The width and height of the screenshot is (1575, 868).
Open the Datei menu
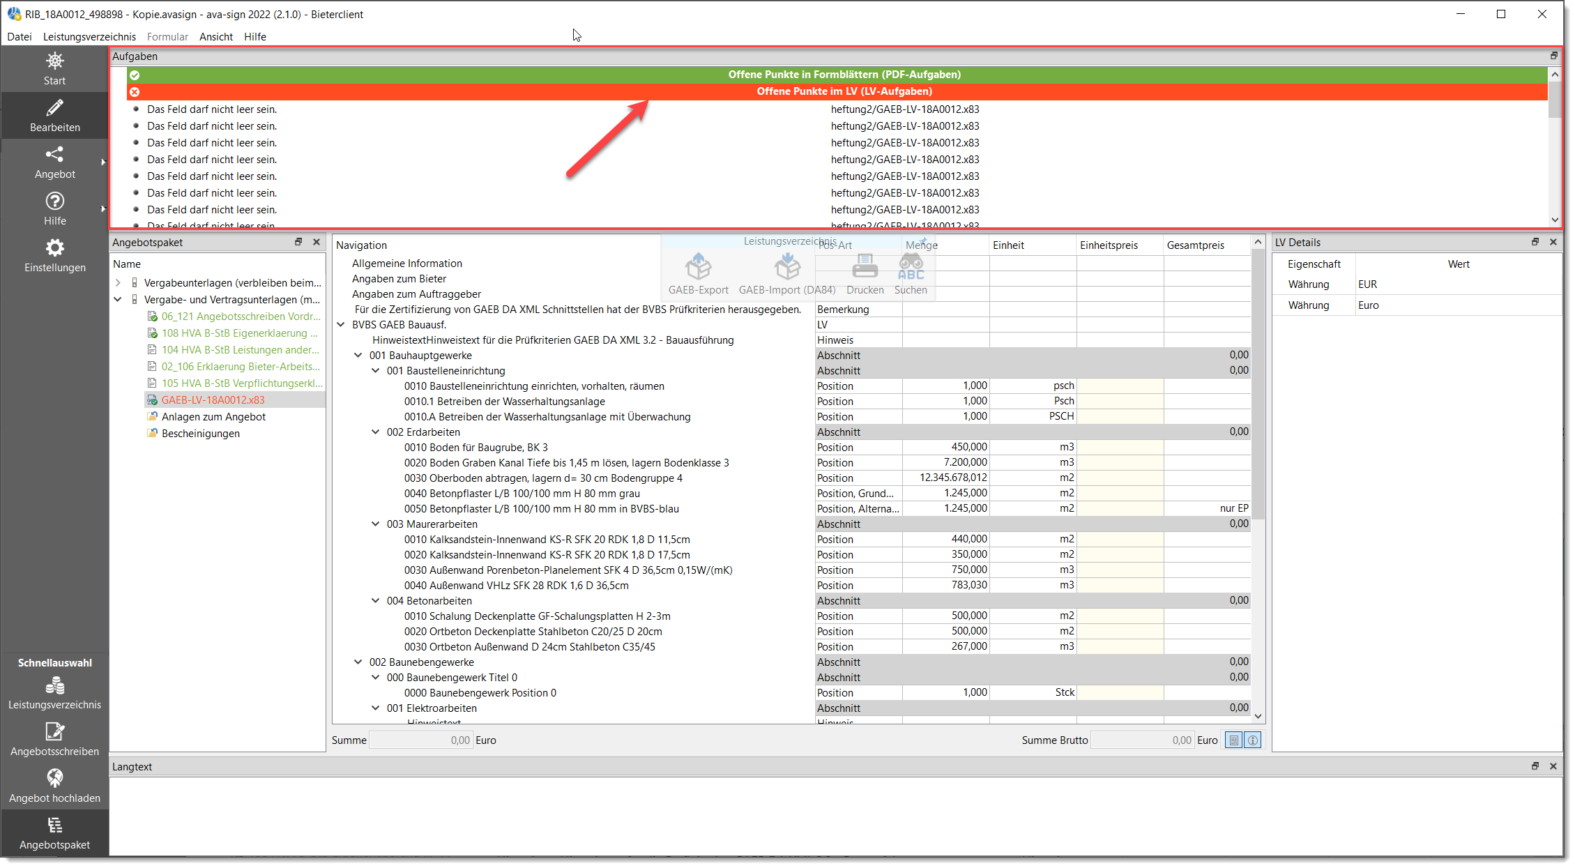tap(20, 36)
